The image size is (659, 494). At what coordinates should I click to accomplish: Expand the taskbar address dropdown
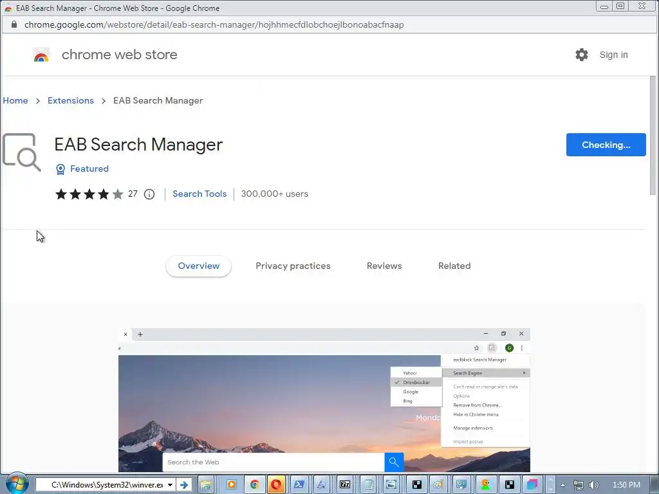[170, 485]
